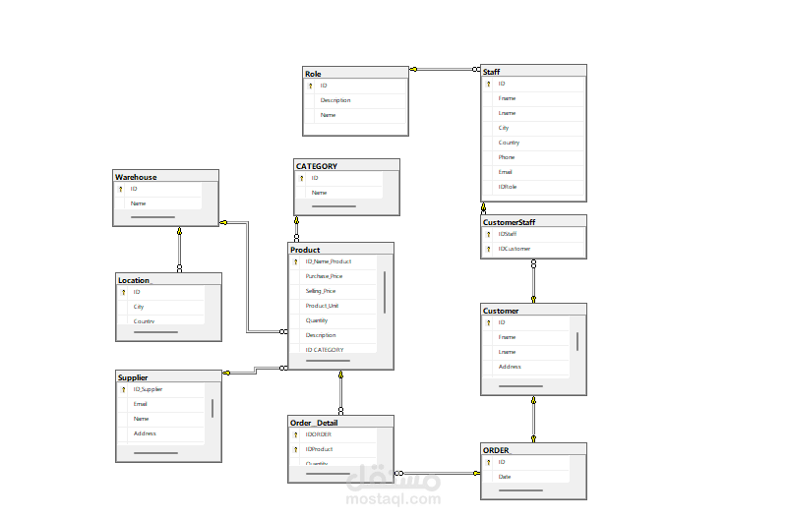This screenshot has height=518, width=788.
Task: Select the Name column in CATEGORY table
Action: coord(339,193)
